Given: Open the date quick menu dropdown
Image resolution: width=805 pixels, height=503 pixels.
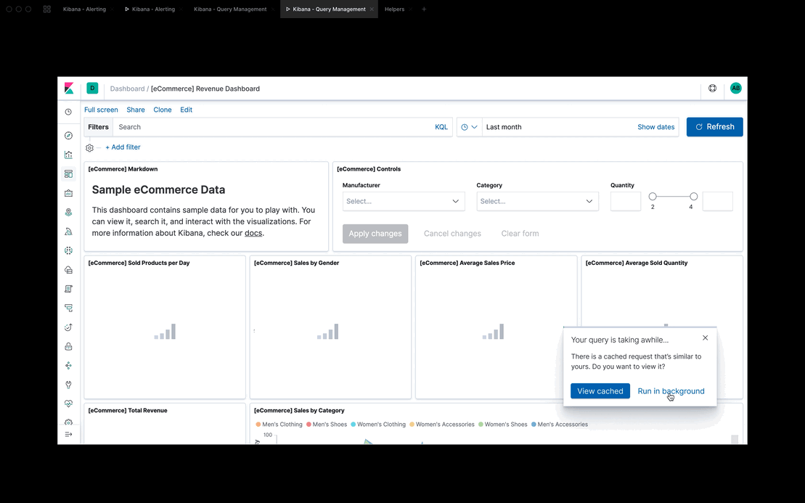Looking at the screenshot, I should [x=469, y=127].
